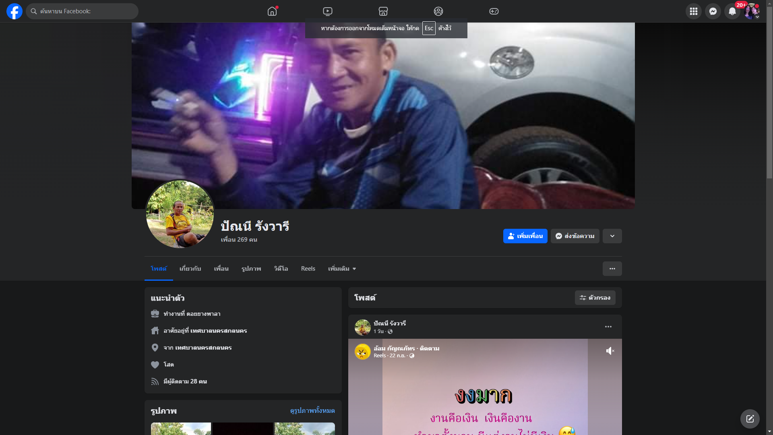The height and width of the screenshot is (435, 773).
Task: Open the ดูรูปภาพทั้งหมด link
Action: tap(312, 410)
